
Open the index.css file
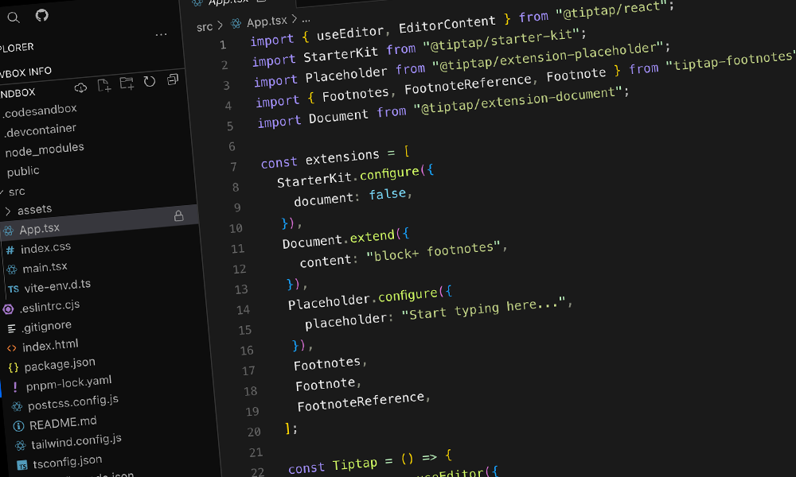pos(45,249)
